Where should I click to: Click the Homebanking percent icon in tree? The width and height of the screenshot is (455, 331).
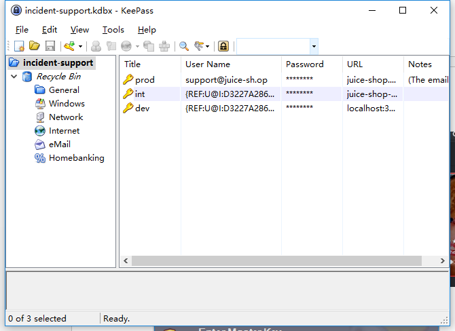coord(40,158)
